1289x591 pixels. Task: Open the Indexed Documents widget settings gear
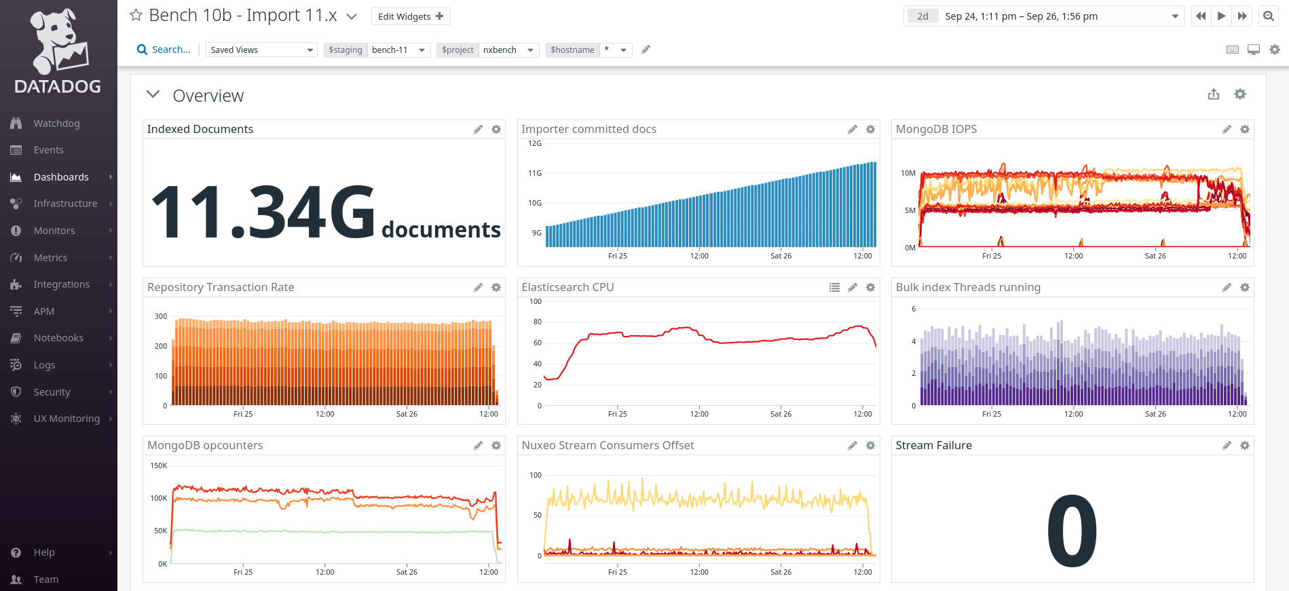pos(496,129)
